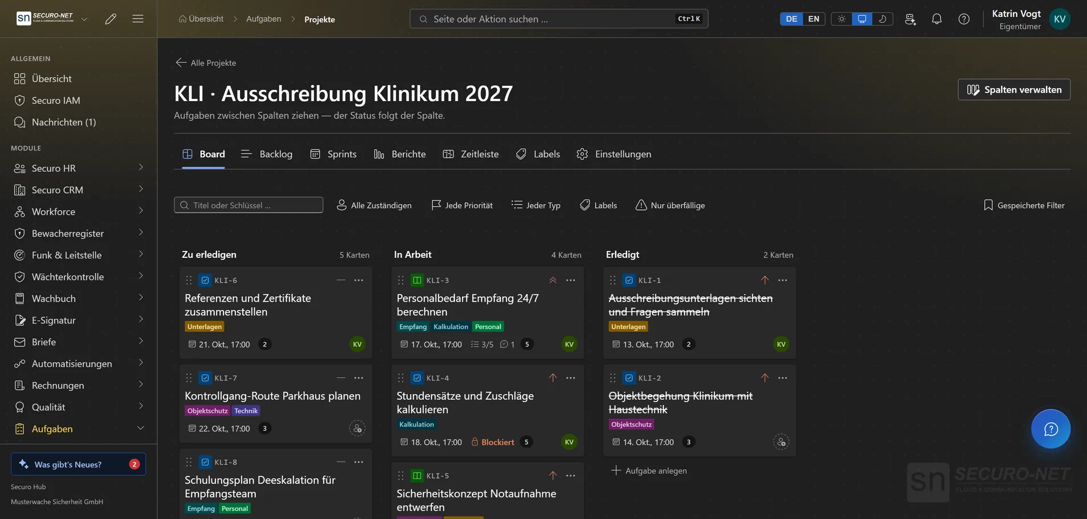1087x519 pixels.
Task: Open the Alle Zuständigen filter dropdown
Action: [374, 205]
